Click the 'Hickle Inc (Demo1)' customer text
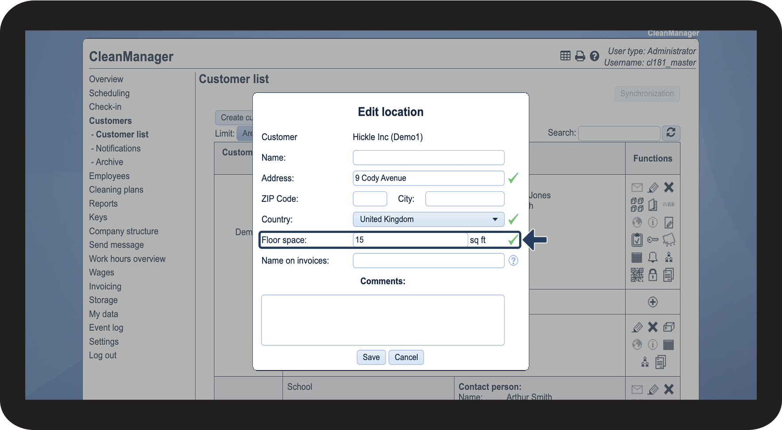Screen dimensions: 782x430 point(388,137)
